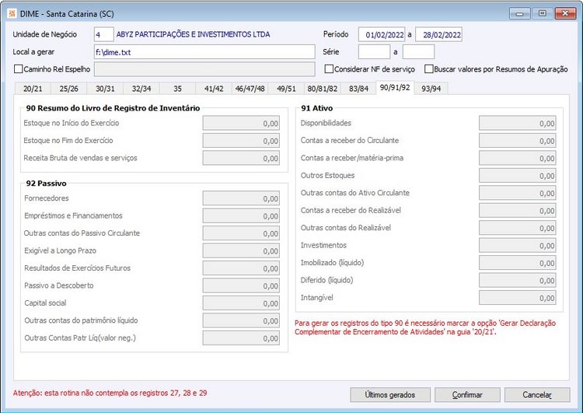This screenshot has width=583, height=413.
Task: Maximize the DIME window
Action: (543, 13)
